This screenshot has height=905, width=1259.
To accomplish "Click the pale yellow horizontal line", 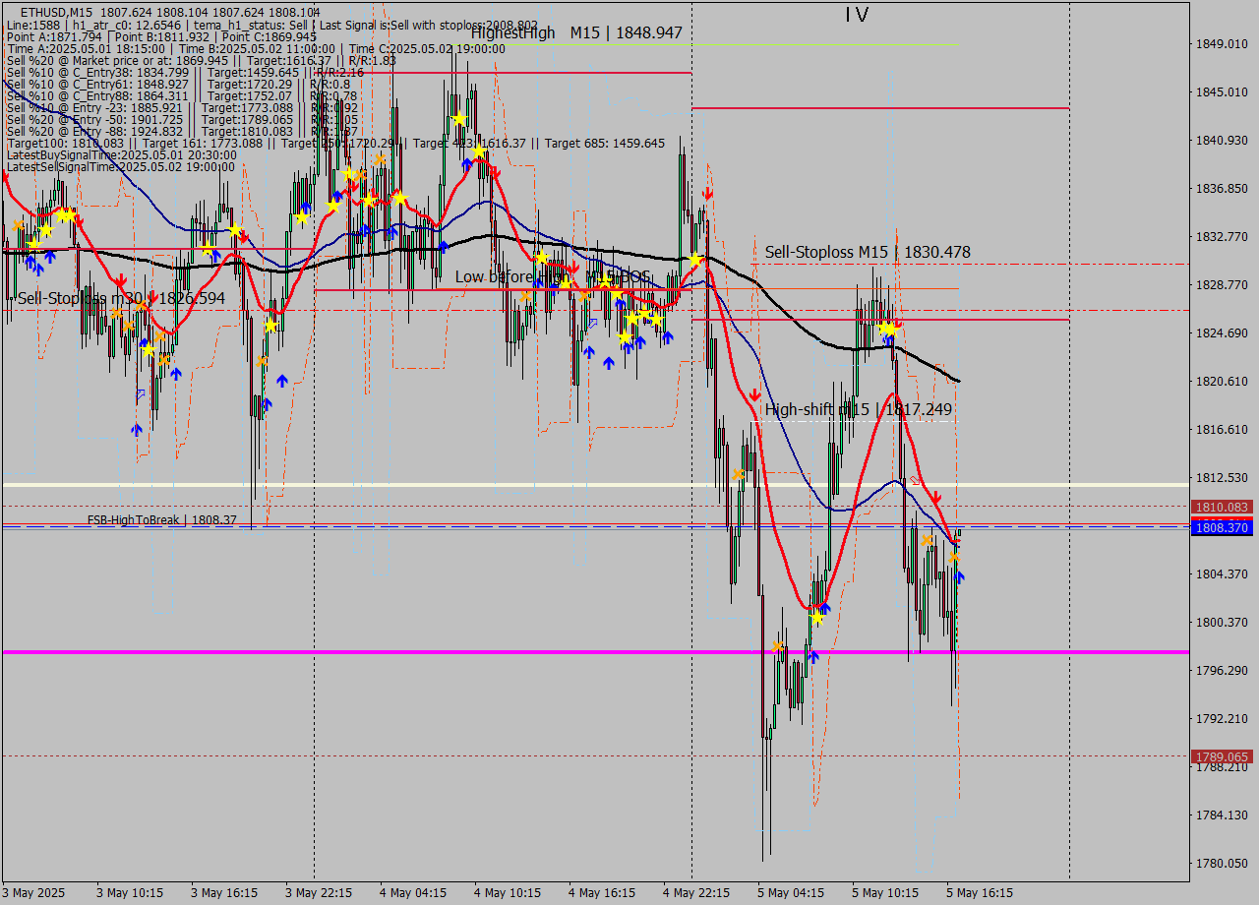I will pos(393,485).
